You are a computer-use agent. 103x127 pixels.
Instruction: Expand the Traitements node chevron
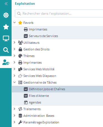tap(14, 109)
